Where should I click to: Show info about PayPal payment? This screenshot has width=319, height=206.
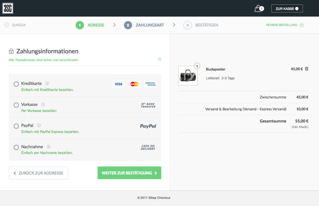click(39, 125)
